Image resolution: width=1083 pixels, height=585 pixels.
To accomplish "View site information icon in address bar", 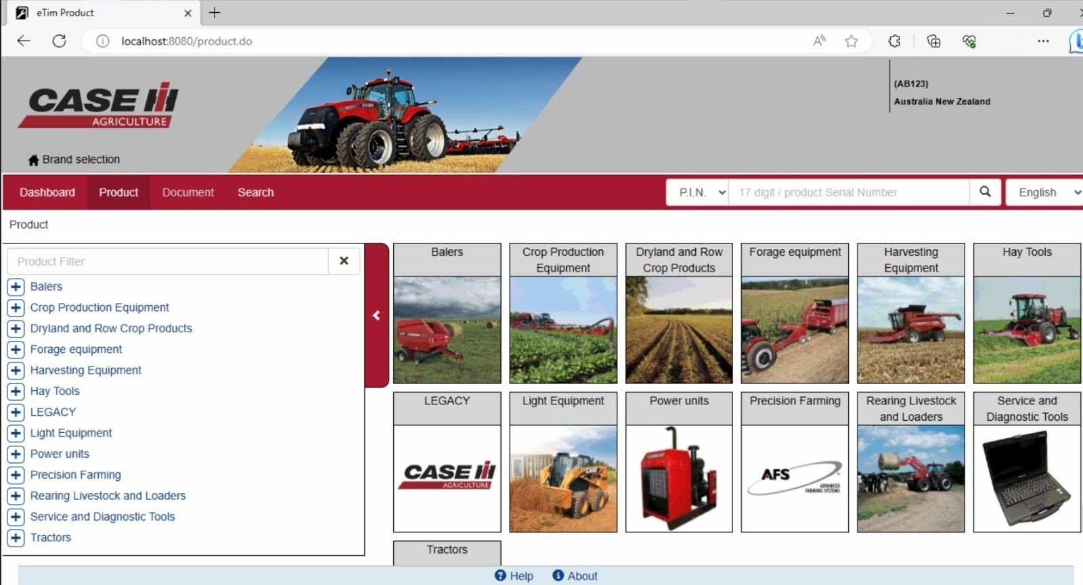I will tap(103, 41).
